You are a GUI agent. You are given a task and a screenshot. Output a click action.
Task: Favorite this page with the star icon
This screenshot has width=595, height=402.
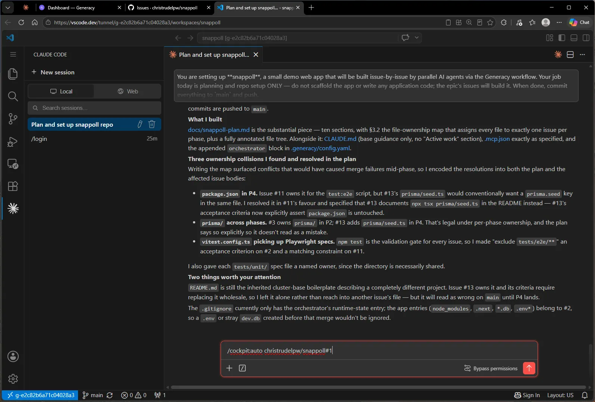pyautogui.click(x=490, y=22)
